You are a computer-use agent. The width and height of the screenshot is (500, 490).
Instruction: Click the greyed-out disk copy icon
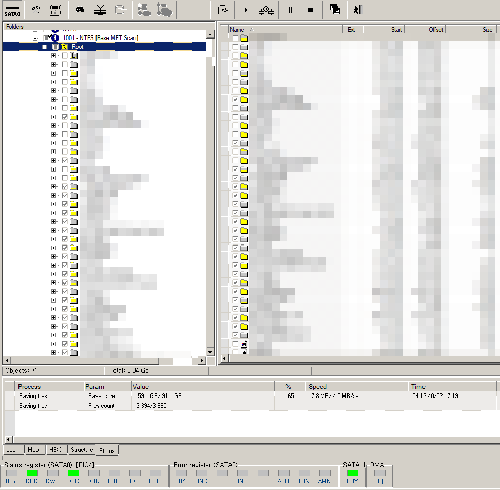121,10
